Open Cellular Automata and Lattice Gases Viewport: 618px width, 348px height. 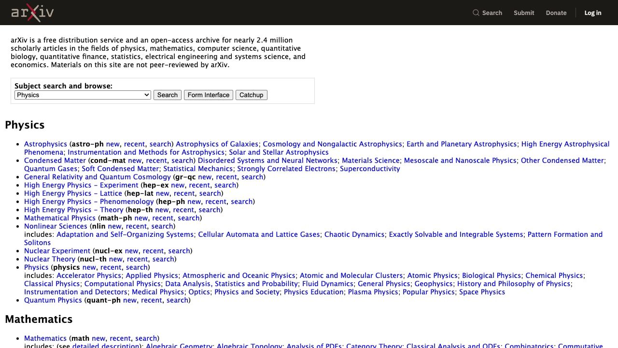click(259, 234)
